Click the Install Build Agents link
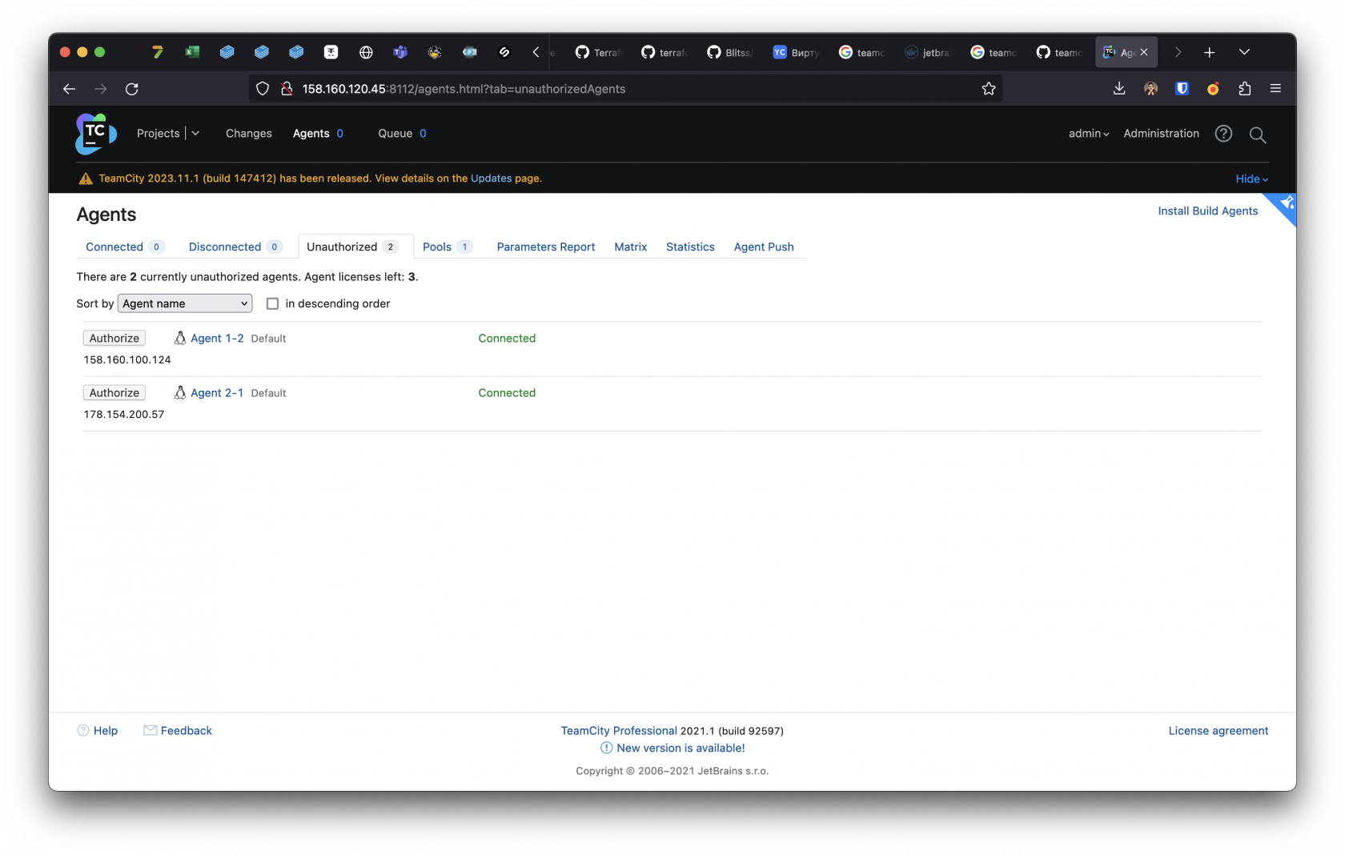This screenshot has height=855, width=1345. (1208, 211)
